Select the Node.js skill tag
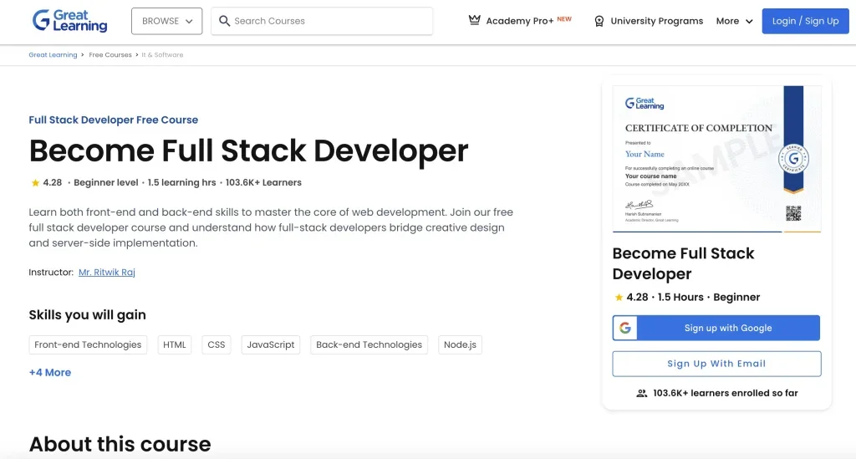856x459 pixels. (461, 345)
